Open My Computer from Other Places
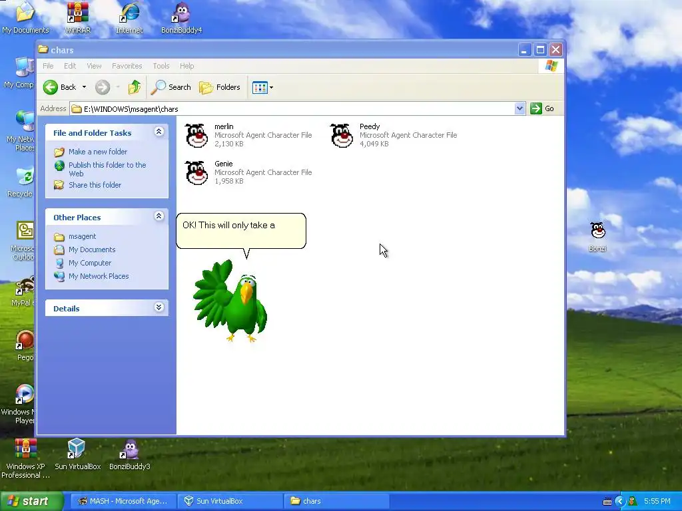 90,263
